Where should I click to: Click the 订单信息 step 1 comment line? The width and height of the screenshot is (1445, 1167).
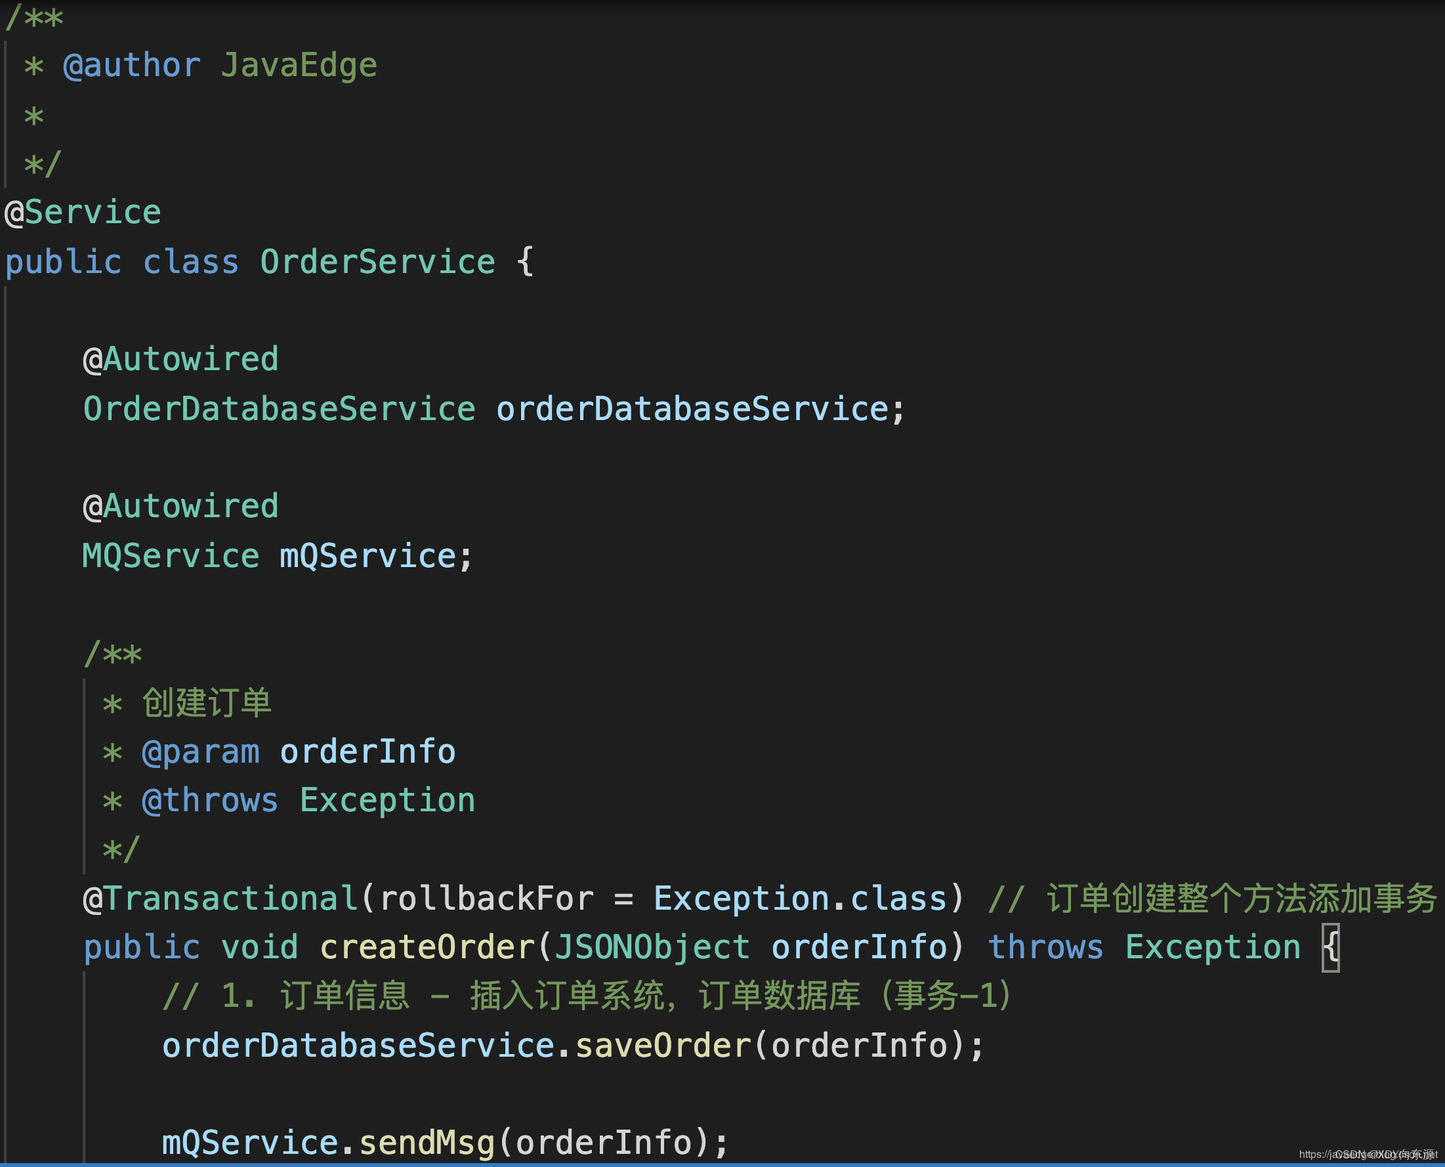coord(587,996)
